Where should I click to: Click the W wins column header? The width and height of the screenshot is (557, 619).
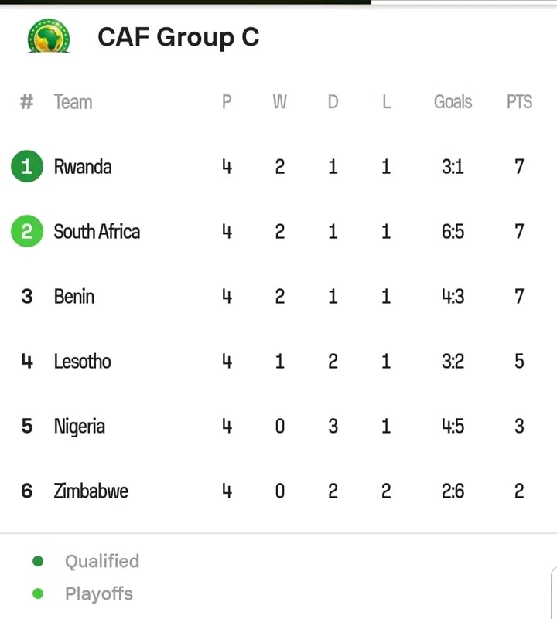click(280, 102)
